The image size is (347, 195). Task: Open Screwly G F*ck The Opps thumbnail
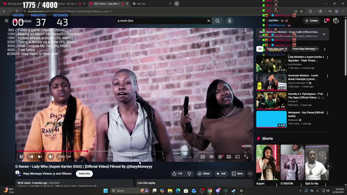point(271,100)
